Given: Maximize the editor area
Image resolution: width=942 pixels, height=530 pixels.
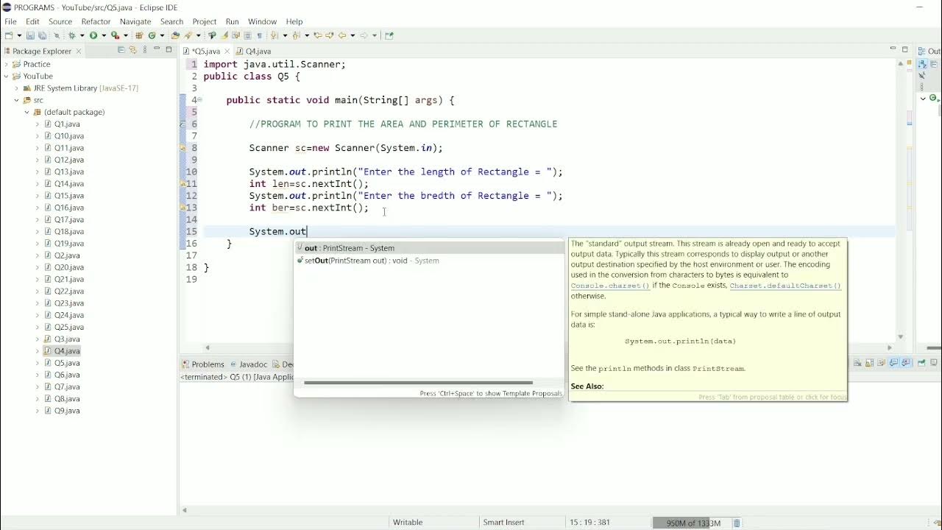Looking at the screenshot, I should [x=904, y=49].
